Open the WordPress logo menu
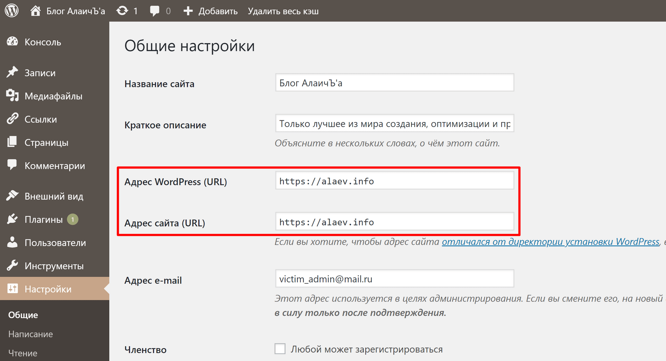The width and height of the screenshot is (666, 361). [12, 11]
